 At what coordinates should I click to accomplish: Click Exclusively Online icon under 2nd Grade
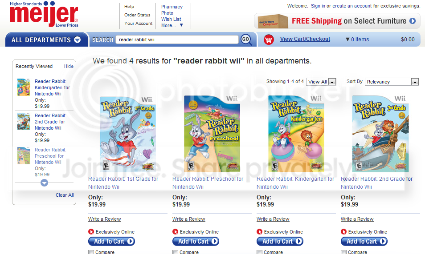tap(343, 231)
